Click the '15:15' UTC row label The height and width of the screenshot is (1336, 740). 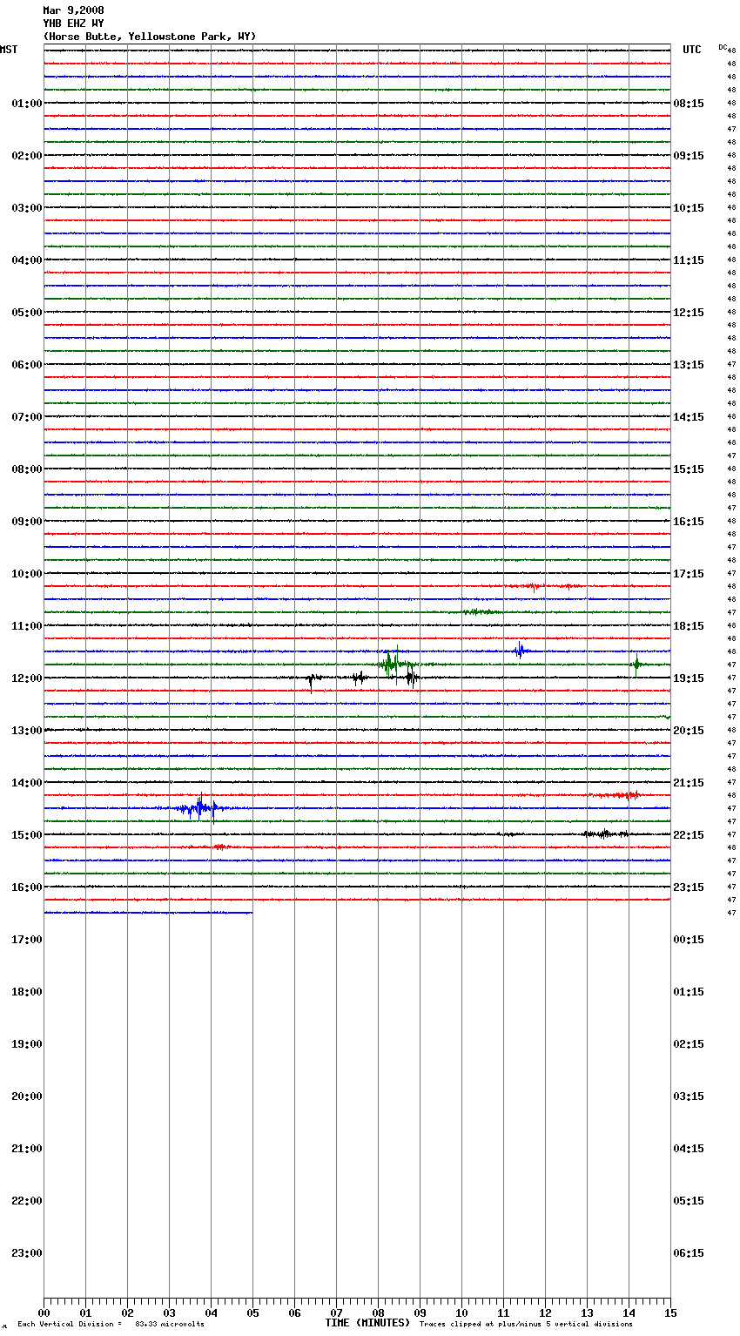(689, 469)
